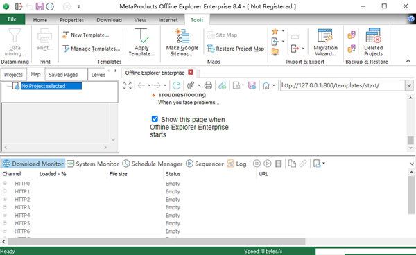Switch to the Home ribbon tab

coord(40,20)
